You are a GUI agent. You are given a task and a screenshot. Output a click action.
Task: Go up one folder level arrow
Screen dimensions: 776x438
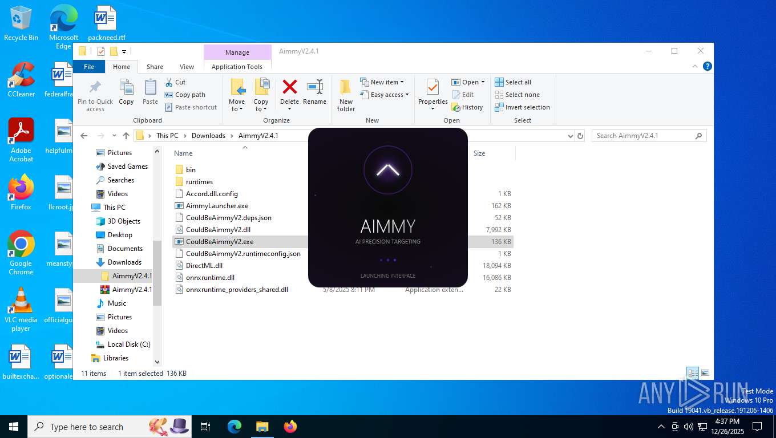pos(126,136)
